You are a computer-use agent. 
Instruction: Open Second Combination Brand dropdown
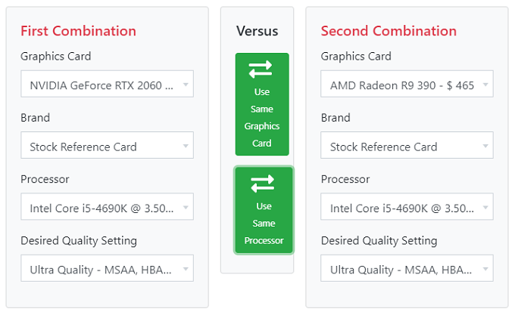coord(407,146)
